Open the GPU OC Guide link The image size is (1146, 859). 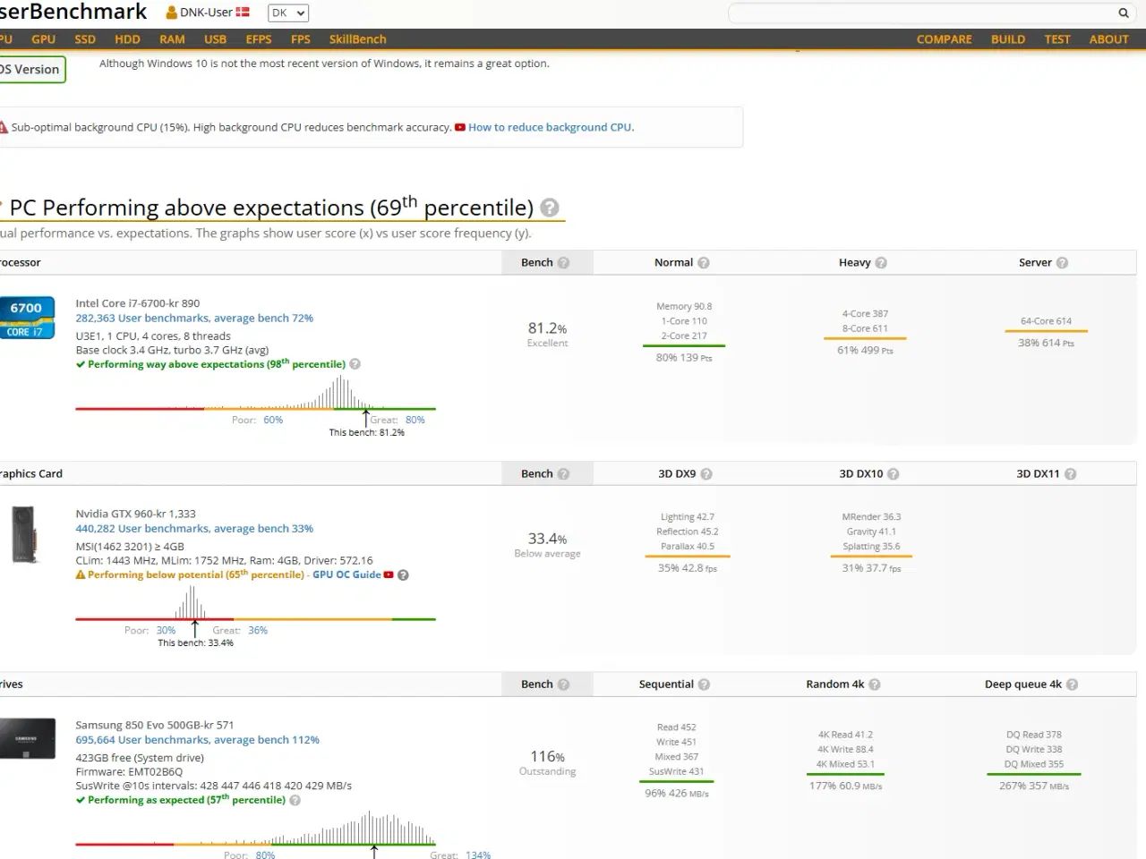point(346,574)
